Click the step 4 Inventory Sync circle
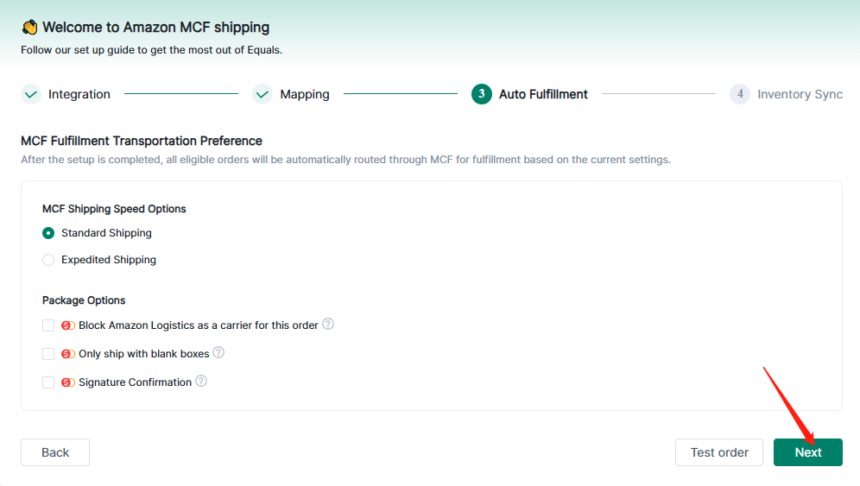Image resolution: width=860 pixels, height=486 pixels. (x=740, y=94)
